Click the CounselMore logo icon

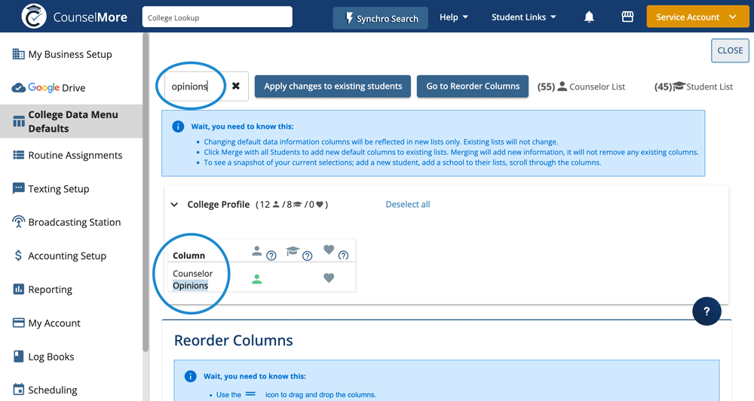click(x=33, y=17)
